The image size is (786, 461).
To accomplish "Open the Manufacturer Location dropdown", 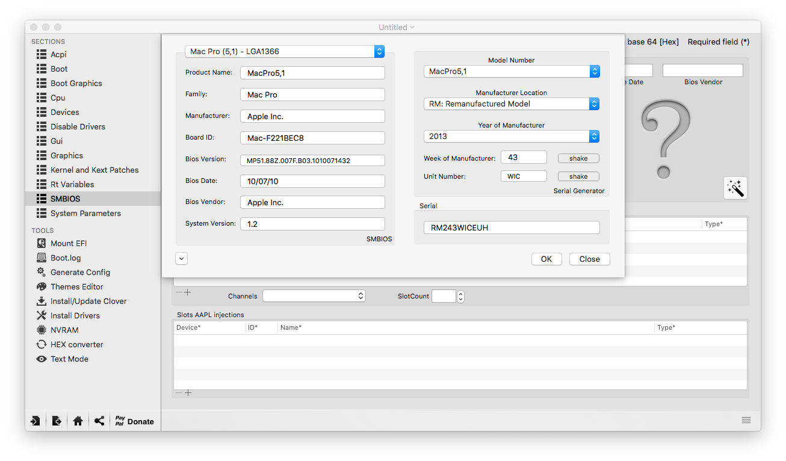I will (511, 104).
